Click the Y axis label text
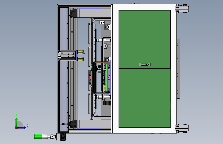The image size is (223, 144). 16,115
